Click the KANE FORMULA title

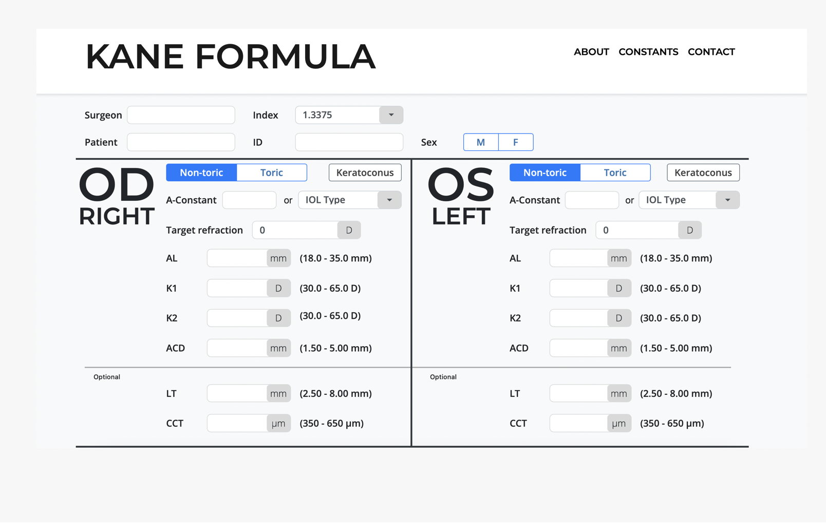pyautogui.click(x=231, y=56)
